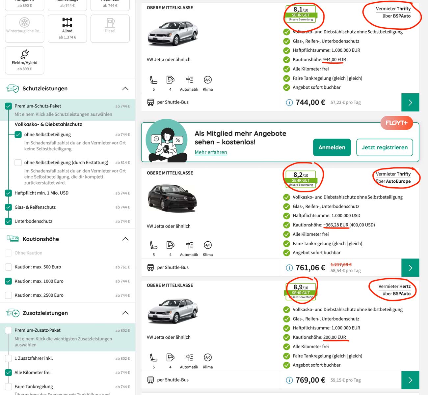Click the FLOYT member illustration
The image size is (428, 395).
[167, 141]
